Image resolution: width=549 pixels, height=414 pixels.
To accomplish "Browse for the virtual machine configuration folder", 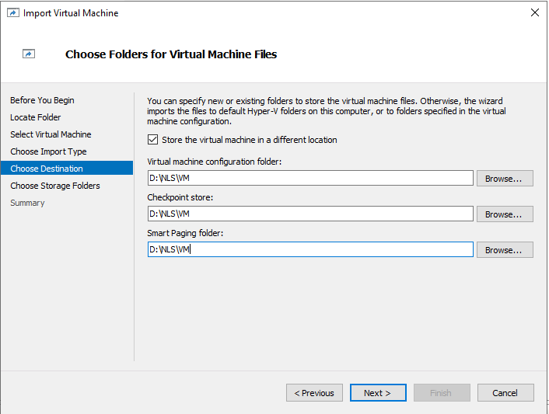I will coord(505,179).
